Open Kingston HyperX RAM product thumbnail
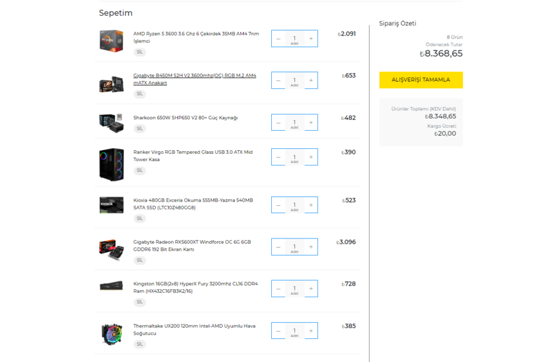This screenshot has height=362, width=546. [x=112, y=286]
